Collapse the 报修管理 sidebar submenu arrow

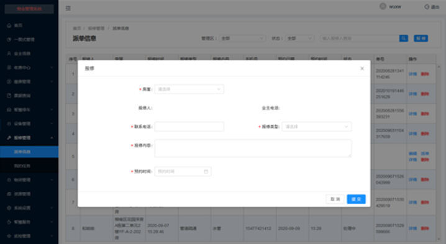[52, 138]
